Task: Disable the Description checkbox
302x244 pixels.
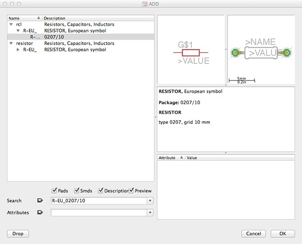Action: click(x=101, y=191)
